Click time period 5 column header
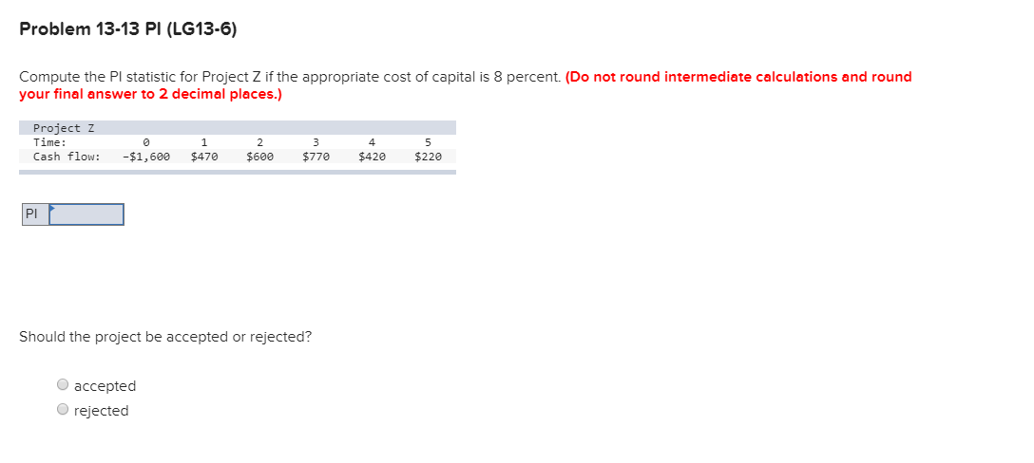The height and width of the screenshot is (463, 1034). click(428, 142)
